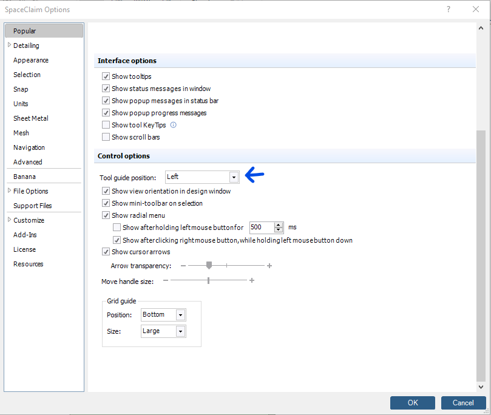Select the Popular options page
The height and width of the screenshot is (415, 491).
44,31
